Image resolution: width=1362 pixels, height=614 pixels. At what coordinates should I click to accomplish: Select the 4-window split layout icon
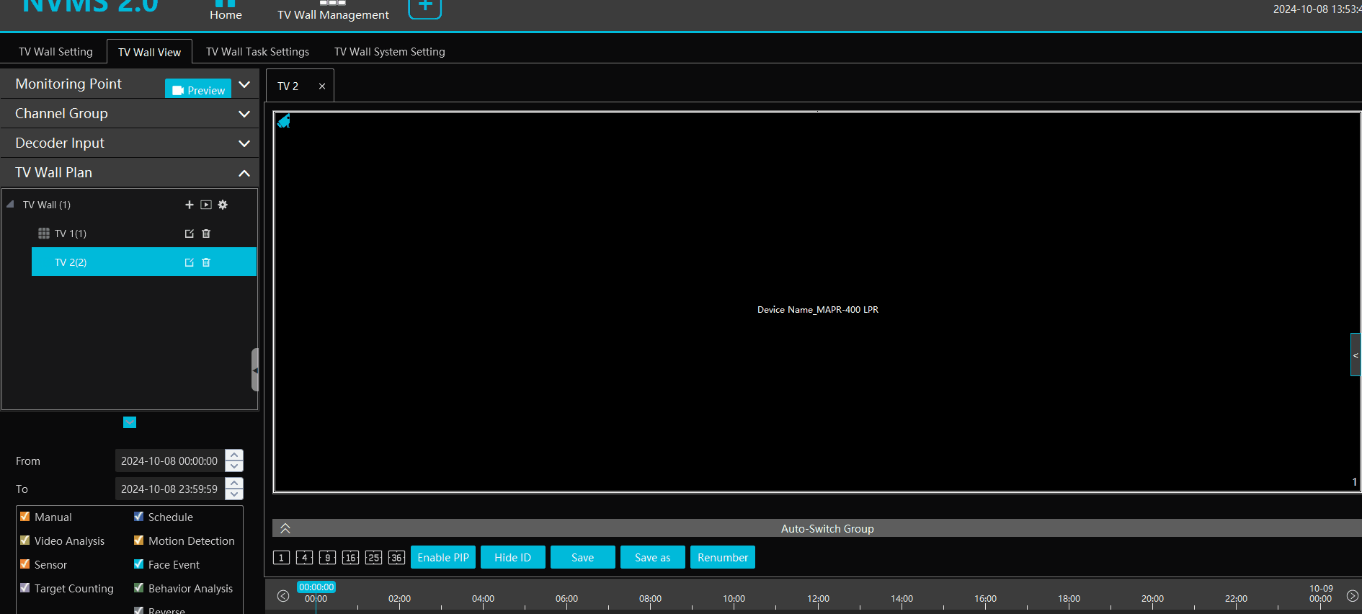point(304,558)
